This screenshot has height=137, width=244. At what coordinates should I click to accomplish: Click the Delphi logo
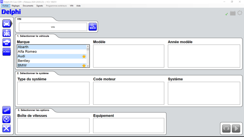coord(11,12)
